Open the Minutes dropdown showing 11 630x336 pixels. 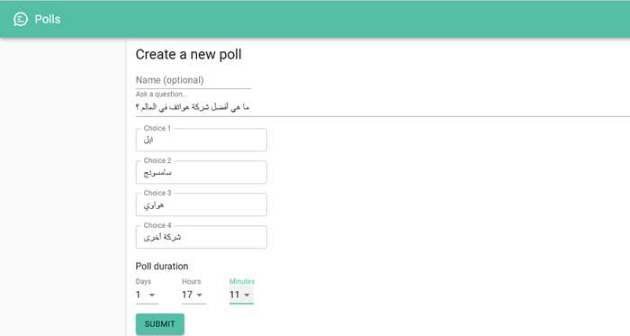point(241,295)
